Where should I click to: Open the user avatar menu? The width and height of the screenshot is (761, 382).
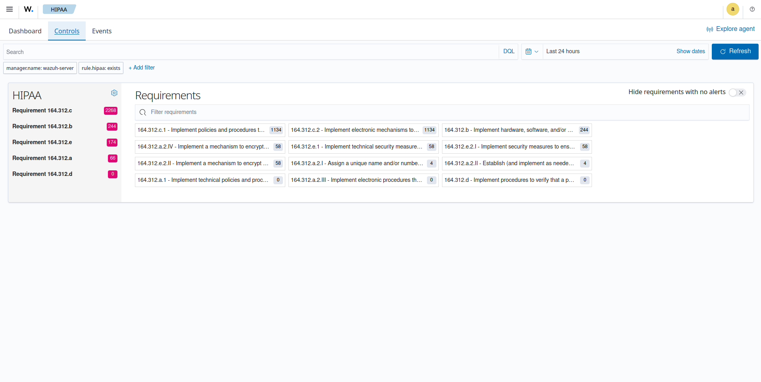coord(732,9)
